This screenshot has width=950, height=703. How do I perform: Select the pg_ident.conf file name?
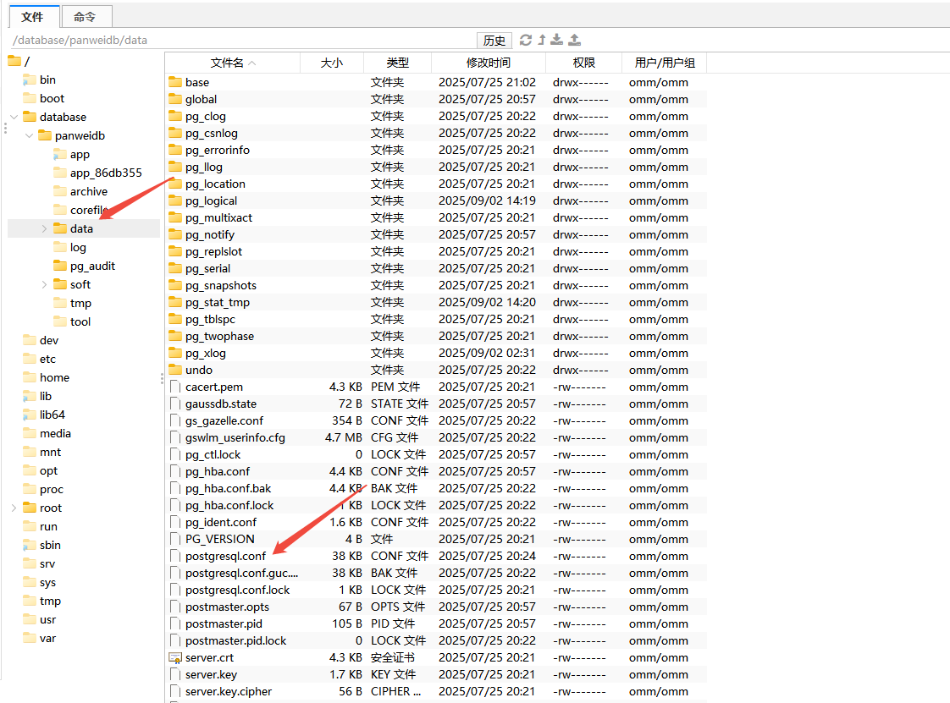(221, 523)
